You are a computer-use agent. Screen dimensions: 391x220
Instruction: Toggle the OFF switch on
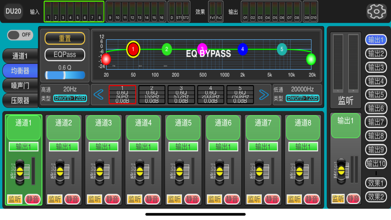point(20,35)
